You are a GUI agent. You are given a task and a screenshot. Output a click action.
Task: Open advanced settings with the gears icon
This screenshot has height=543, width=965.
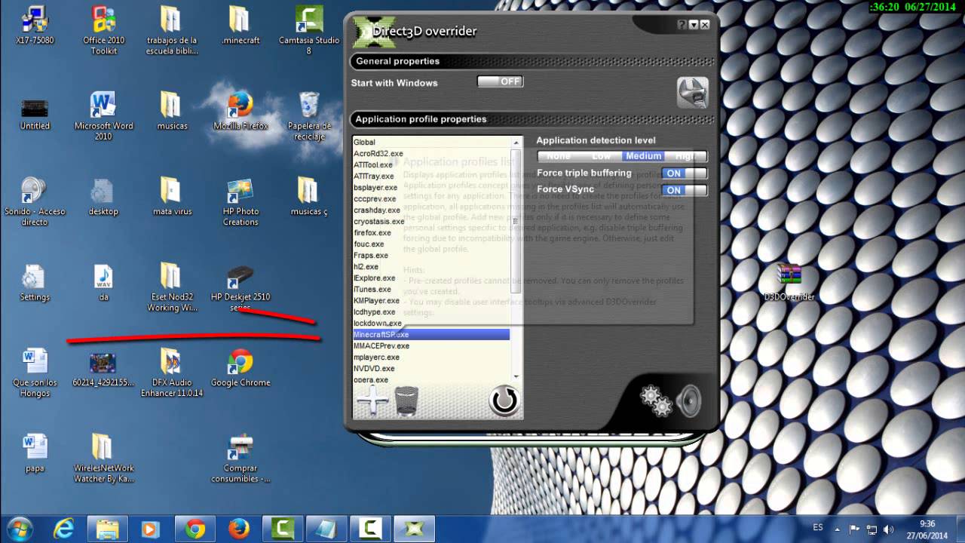(655, 401)
